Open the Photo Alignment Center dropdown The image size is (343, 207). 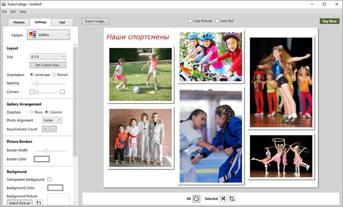pos(52,120)
